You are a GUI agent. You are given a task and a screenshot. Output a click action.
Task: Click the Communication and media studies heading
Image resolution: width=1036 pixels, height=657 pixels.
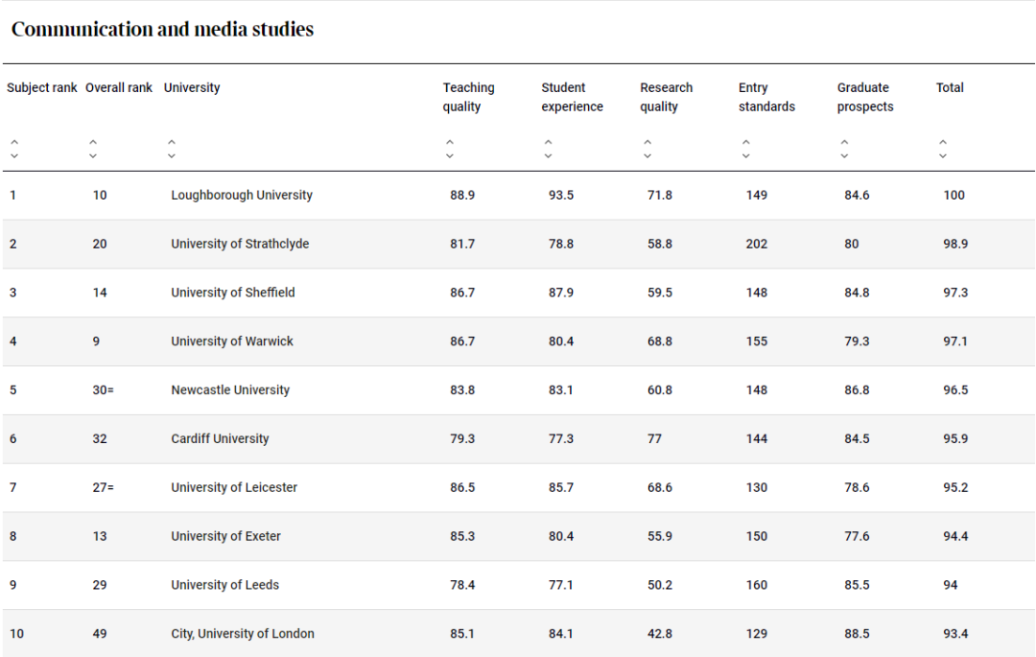point(162,29)
